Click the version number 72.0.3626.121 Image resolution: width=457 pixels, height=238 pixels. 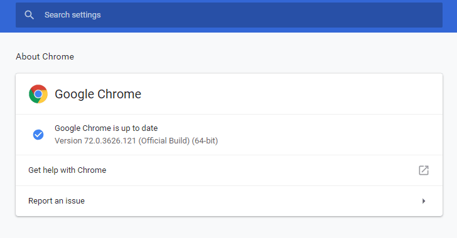[x=110, y=141]
